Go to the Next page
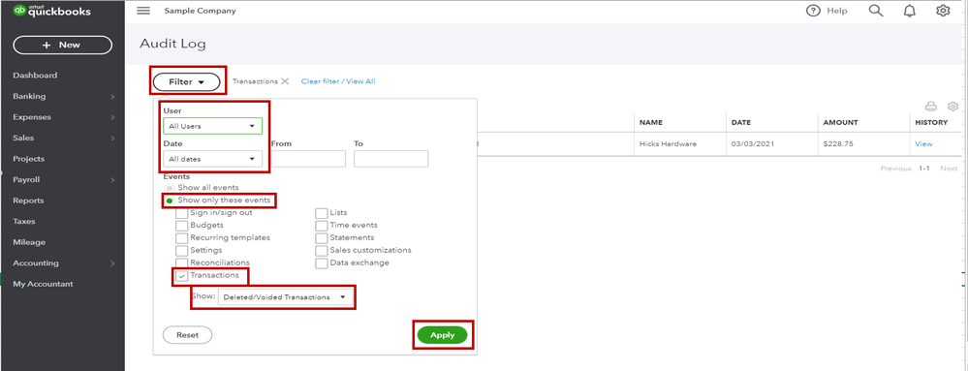This screenshot has width=968, height=371. 949,169
